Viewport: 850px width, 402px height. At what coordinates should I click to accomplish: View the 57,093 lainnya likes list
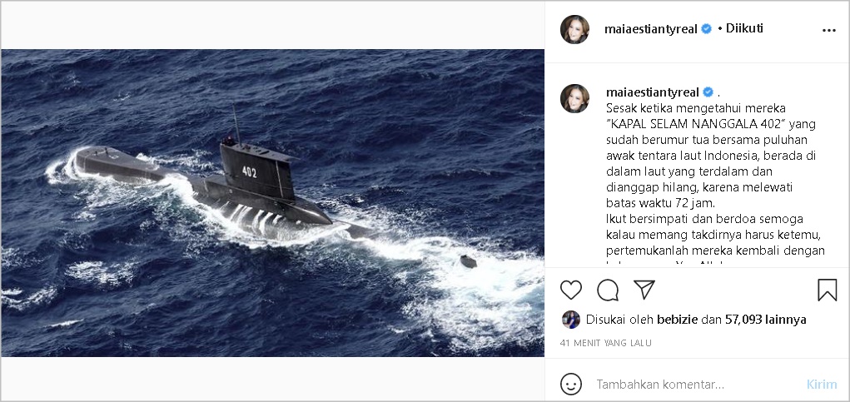(x=765, y=320)
